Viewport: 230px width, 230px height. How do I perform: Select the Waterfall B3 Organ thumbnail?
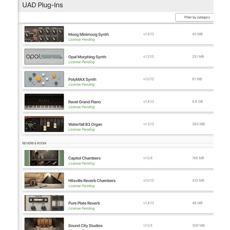point(44,124)
